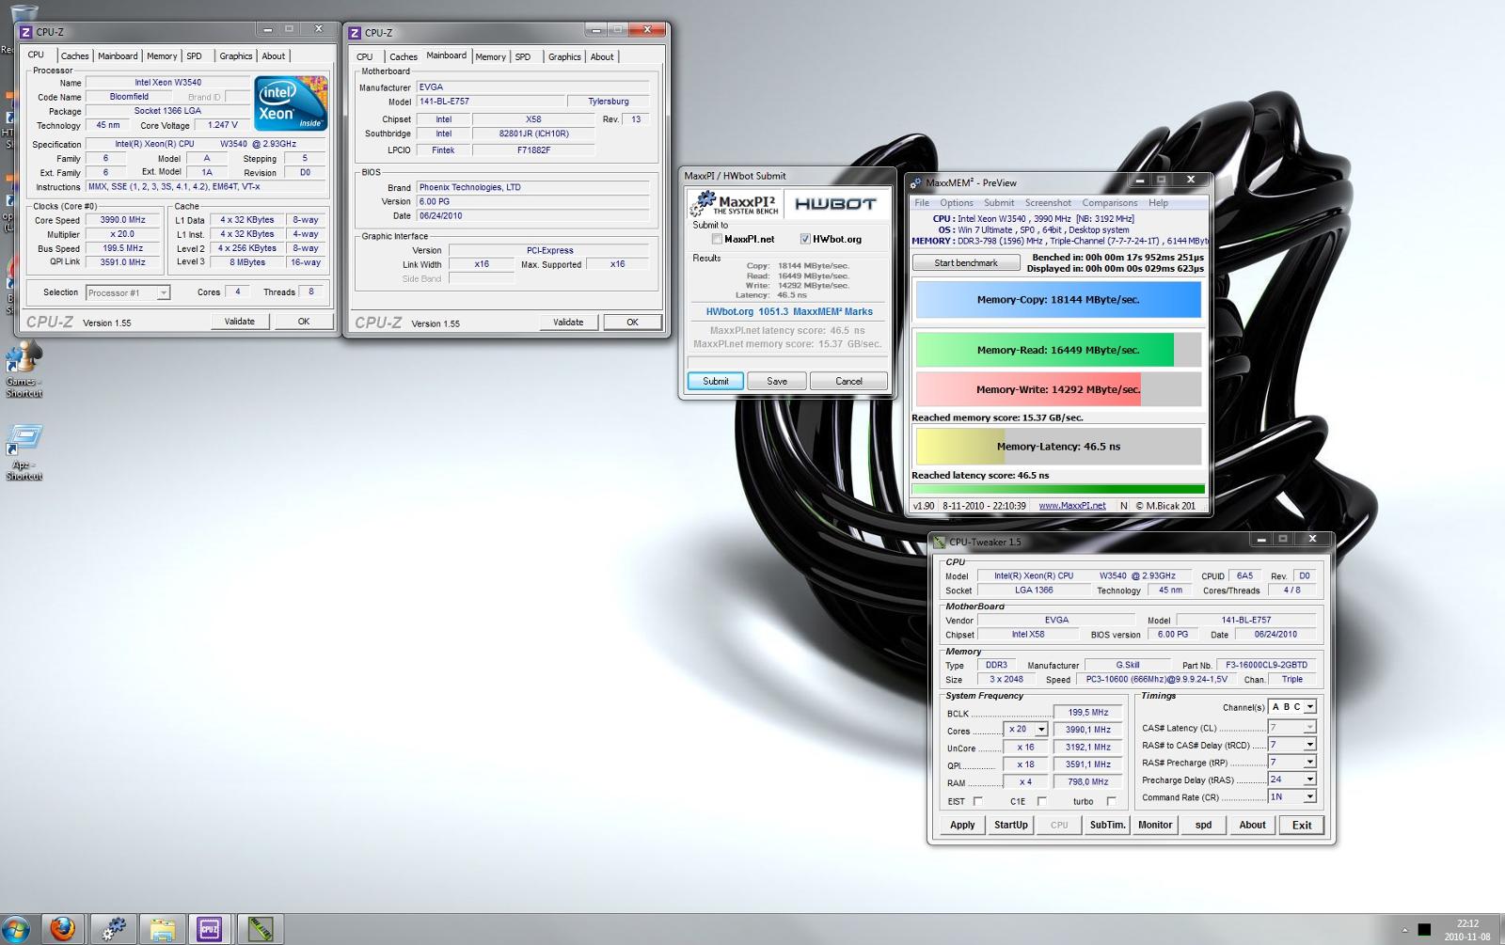The height and width of the screenshot is (945, 1505).
Task: Click the Memory-Latency yellow result bar
Action: [1058, 447]
